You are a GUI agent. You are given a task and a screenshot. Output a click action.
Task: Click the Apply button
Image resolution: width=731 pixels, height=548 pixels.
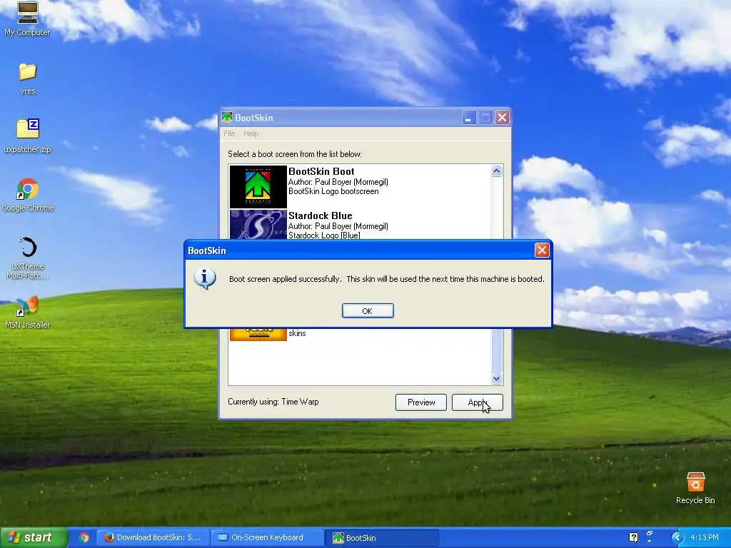click(478, 402)
